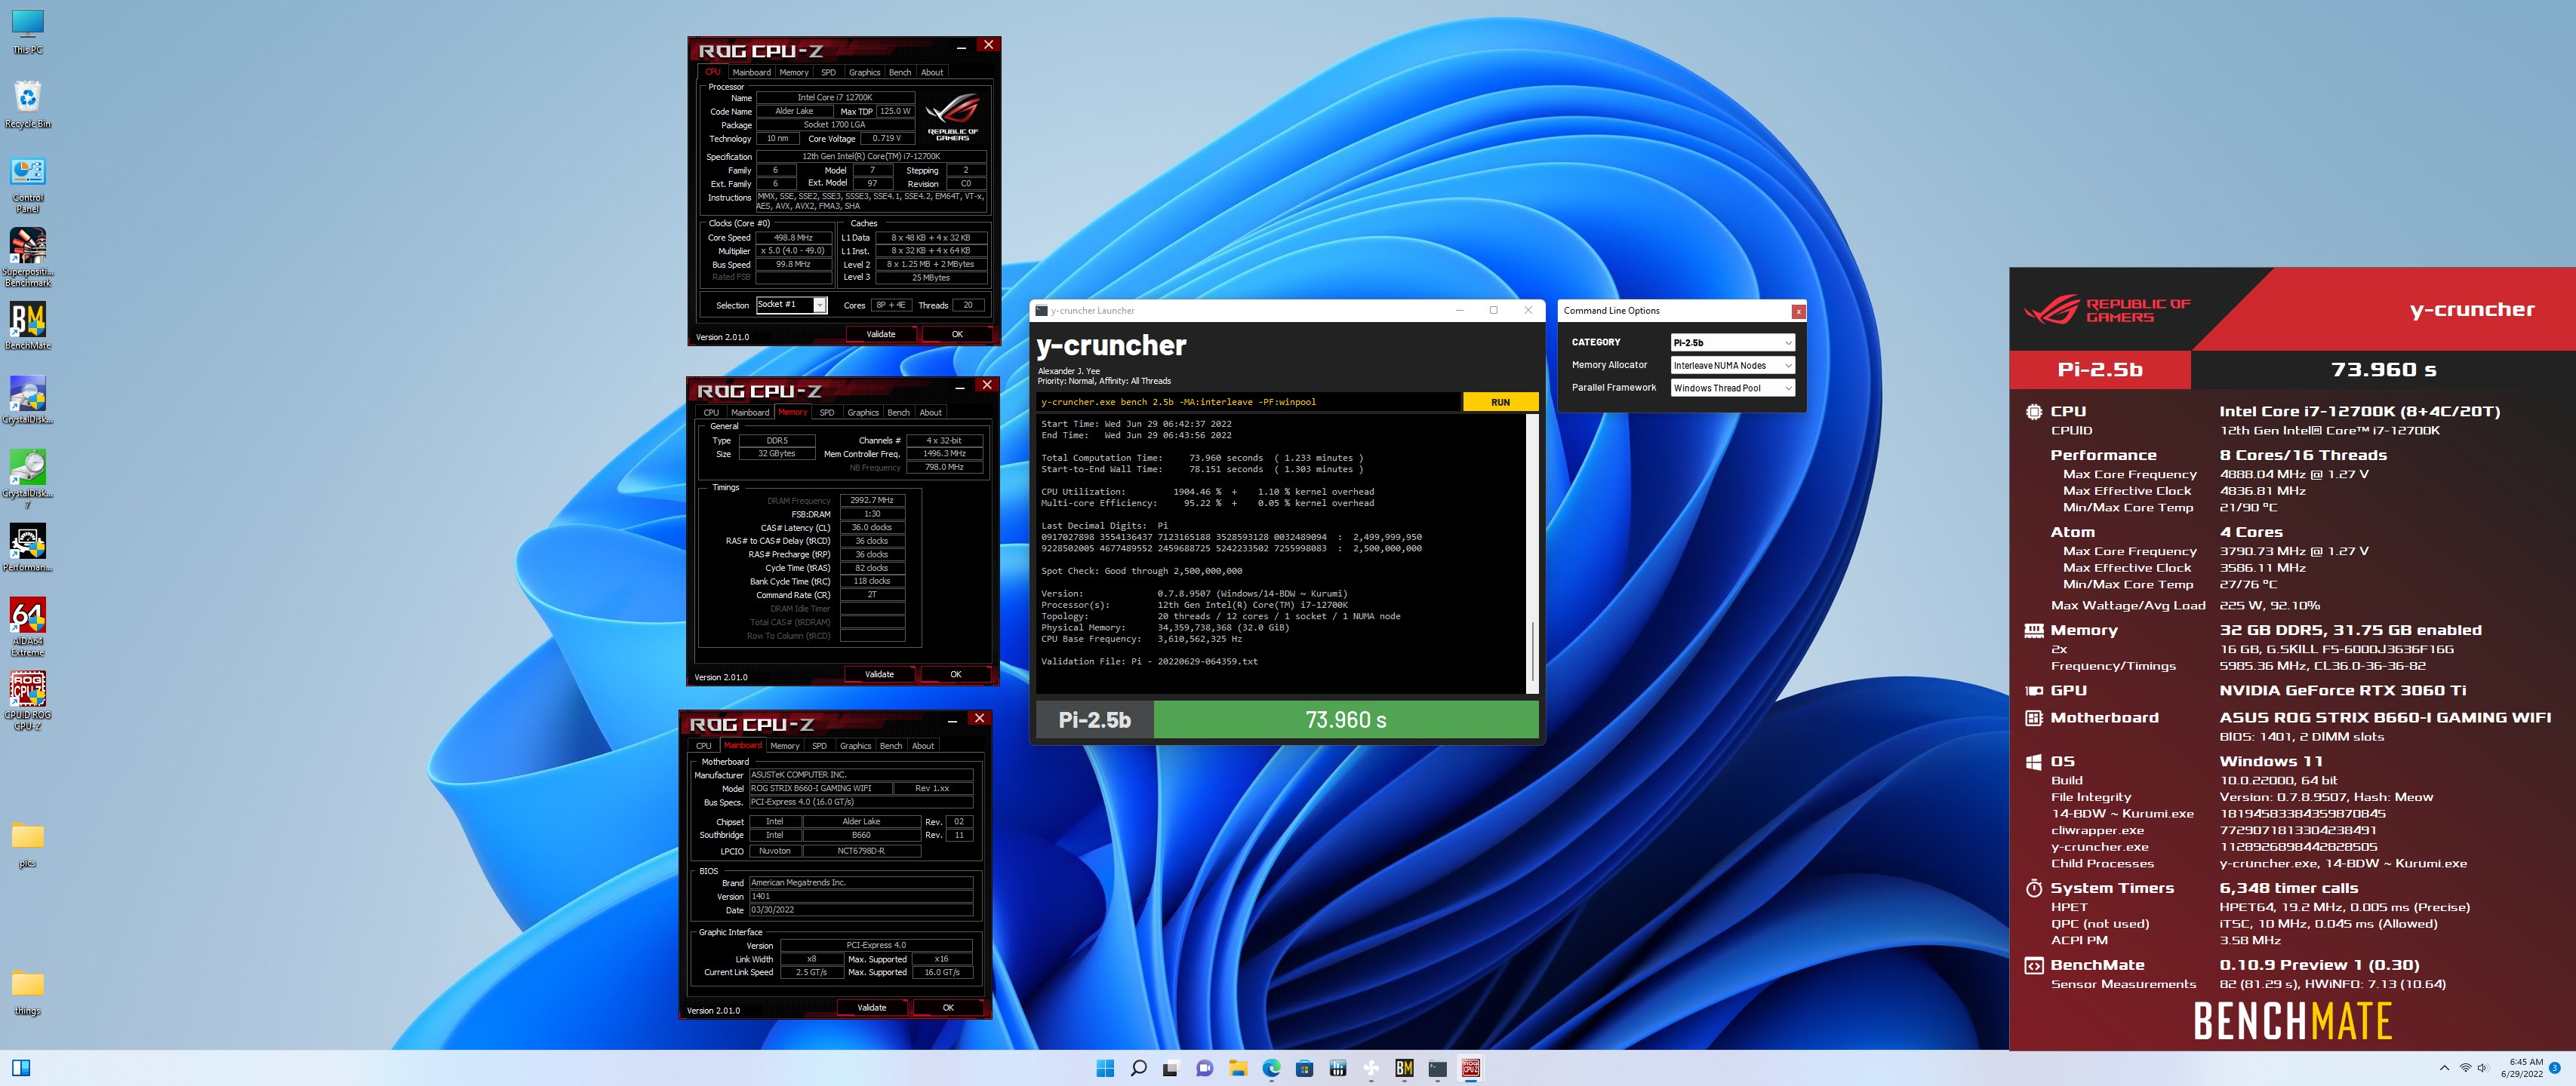
Task: Click 'Intel Core i7 12700K' name field
Action: coord(834,98)
